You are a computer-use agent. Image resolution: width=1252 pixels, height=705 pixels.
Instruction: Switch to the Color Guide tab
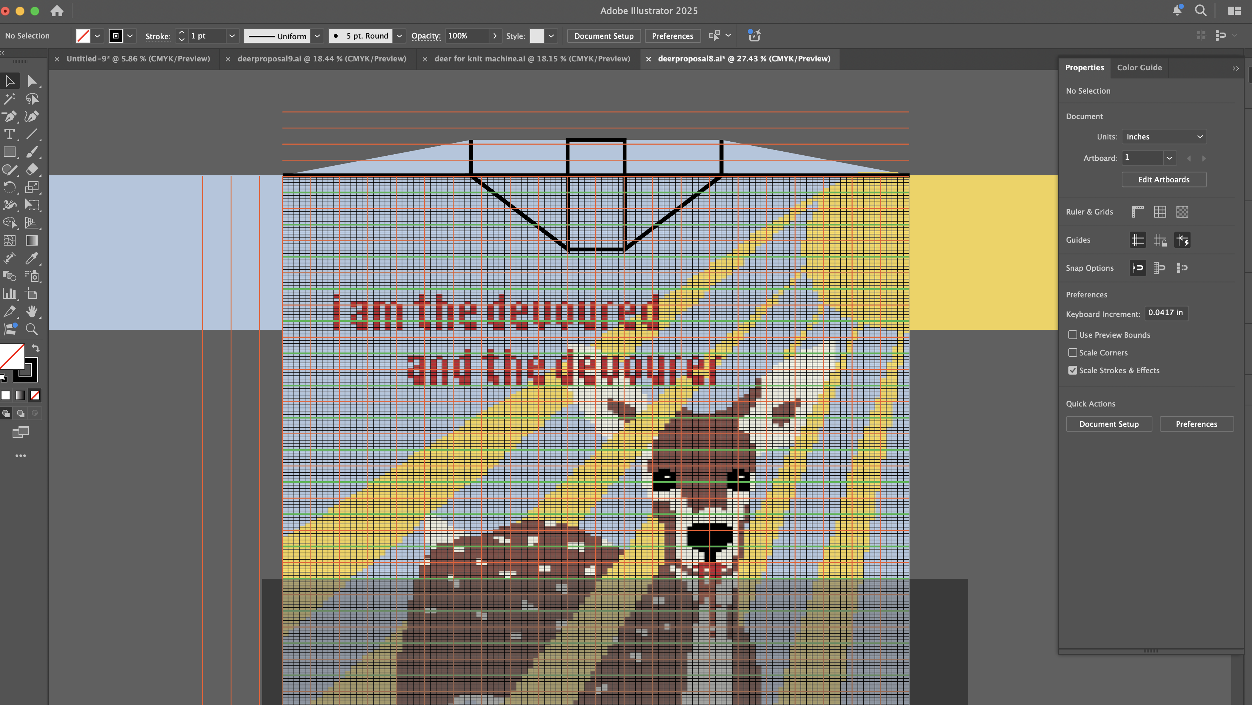pyautogui.click(x=1139, y=67)
